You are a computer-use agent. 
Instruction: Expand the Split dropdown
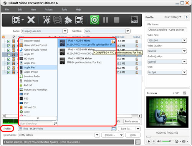point(184,72)
